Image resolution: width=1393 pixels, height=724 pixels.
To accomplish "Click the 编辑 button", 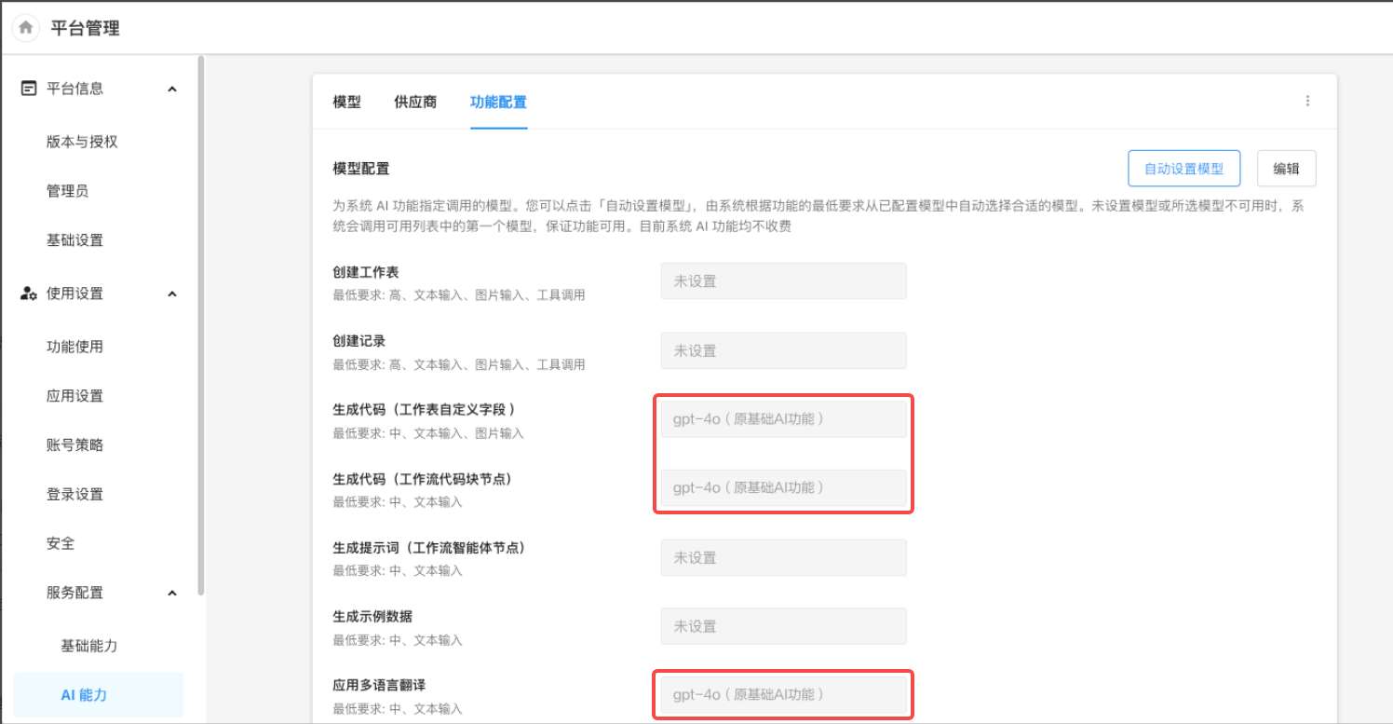I will 1286,169.
